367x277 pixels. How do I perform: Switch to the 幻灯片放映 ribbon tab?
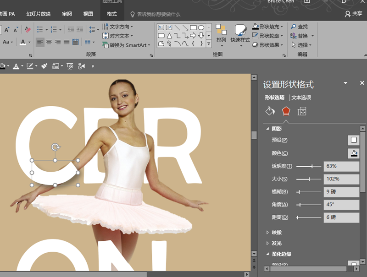[x=39, y=14]
